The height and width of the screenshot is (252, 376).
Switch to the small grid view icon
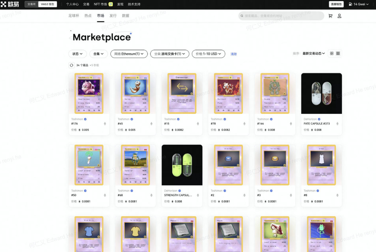pos(338,53)
